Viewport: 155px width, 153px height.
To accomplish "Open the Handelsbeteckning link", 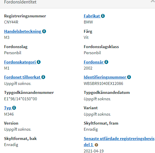I will (23, 31).
